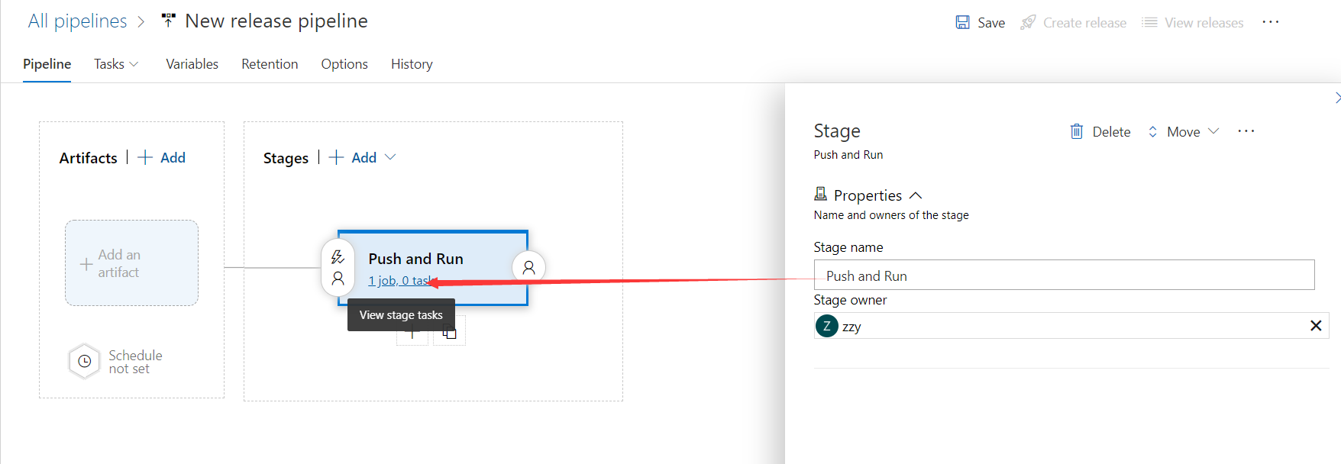
Task: Click the Stage name input field
Action: point(1064,275)
